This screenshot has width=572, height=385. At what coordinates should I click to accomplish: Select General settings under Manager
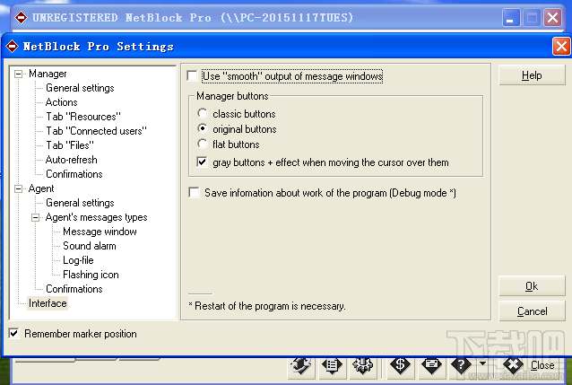click(80, 88)
